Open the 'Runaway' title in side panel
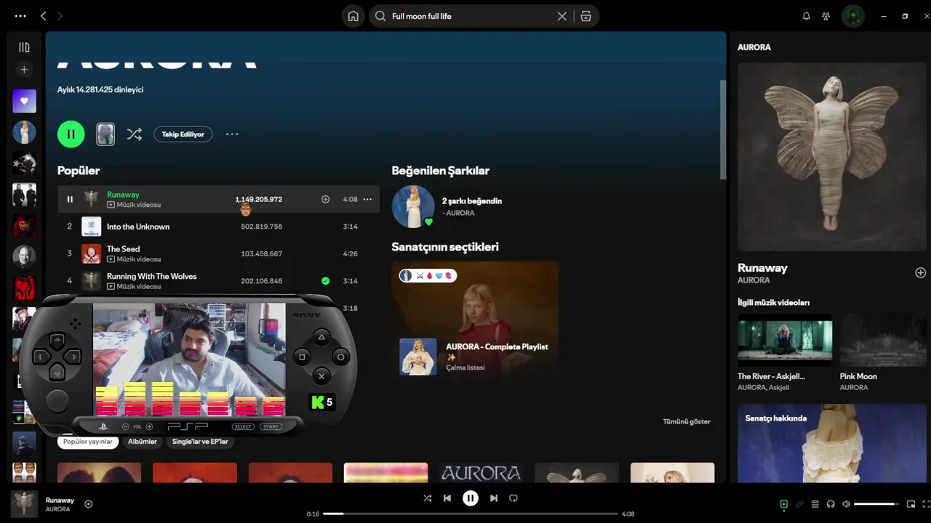931x523 pixels. click(x=762, y=267)
